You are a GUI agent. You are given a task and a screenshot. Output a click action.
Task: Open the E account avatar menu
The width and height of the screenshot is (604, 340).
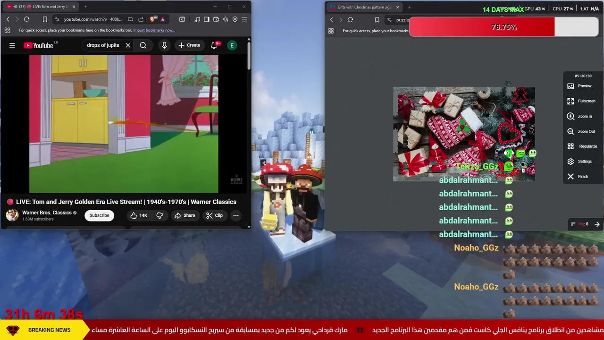tap(232, 45)
